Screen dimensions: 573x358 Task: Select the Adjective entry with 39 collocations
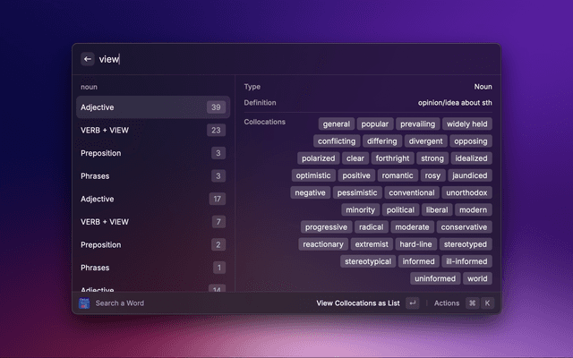pyautogui.click(x=152, y=107)
